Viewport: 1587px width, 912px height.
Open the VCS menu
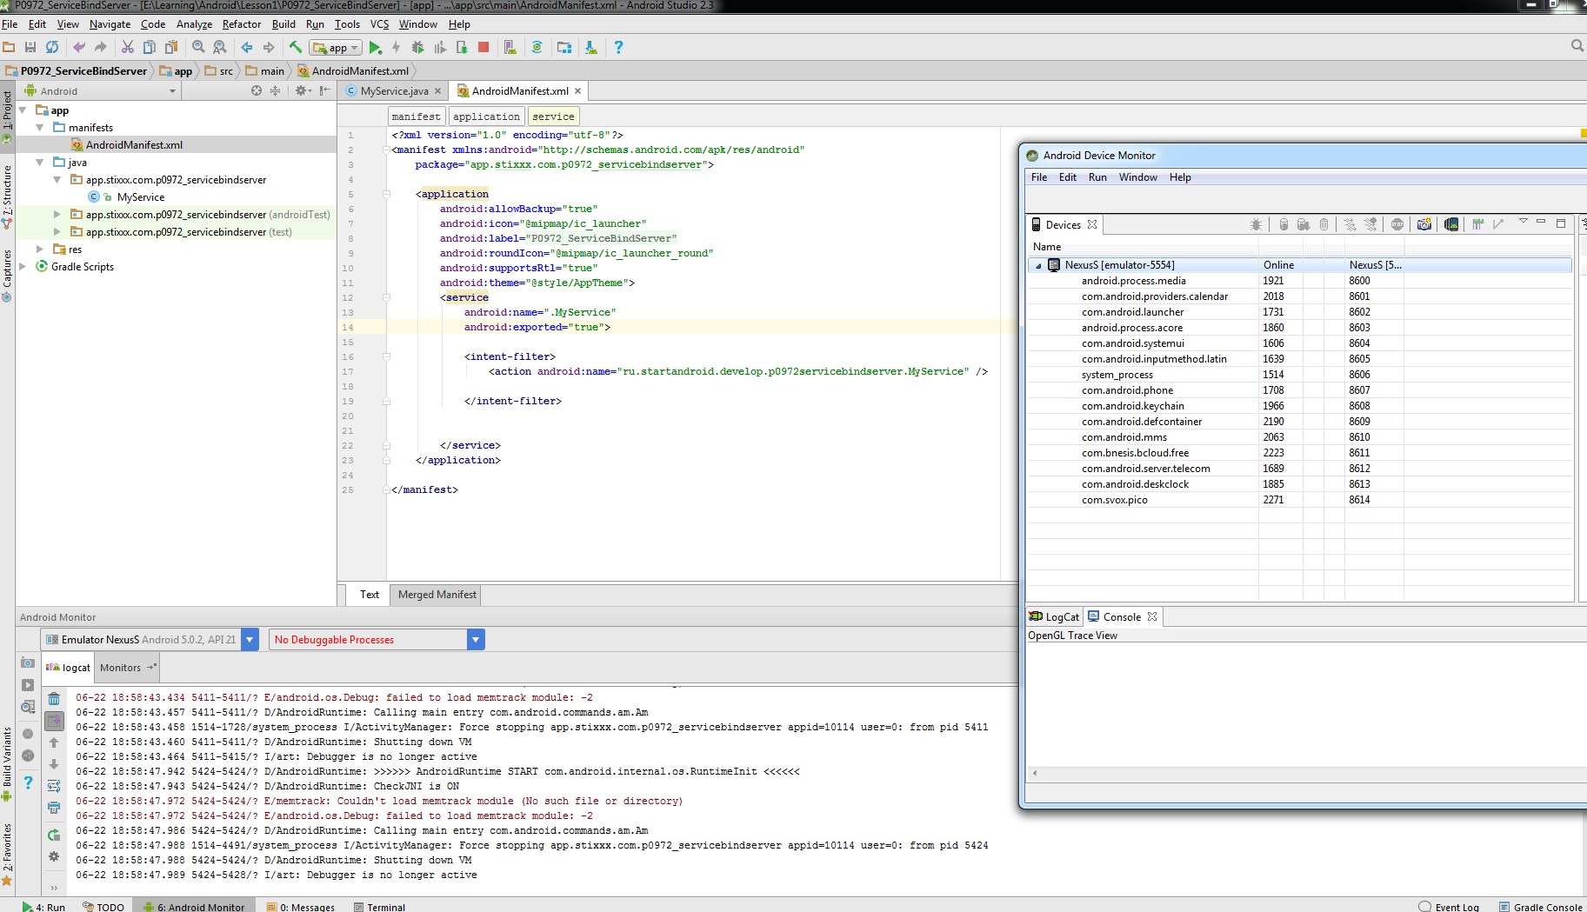[x=379, y=24]
